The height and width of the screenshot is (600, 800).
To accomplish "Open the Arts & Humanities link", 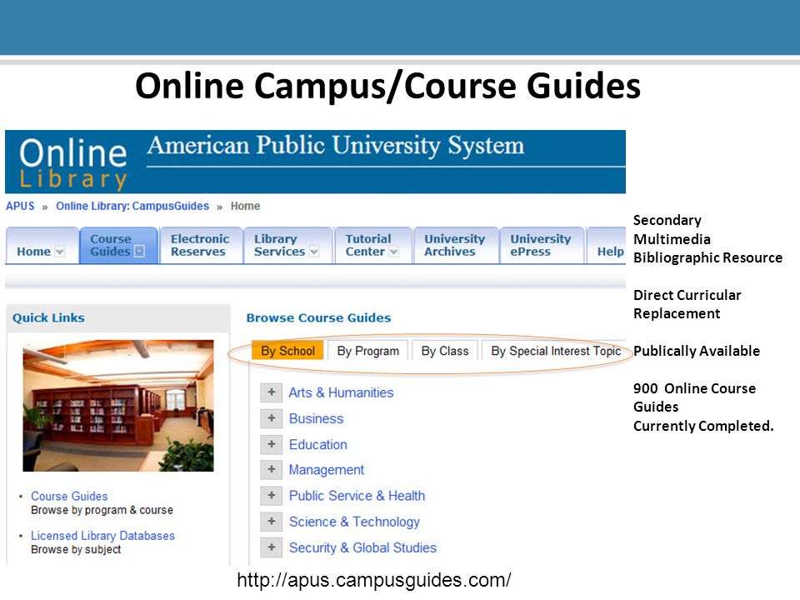I will [341, 392].
